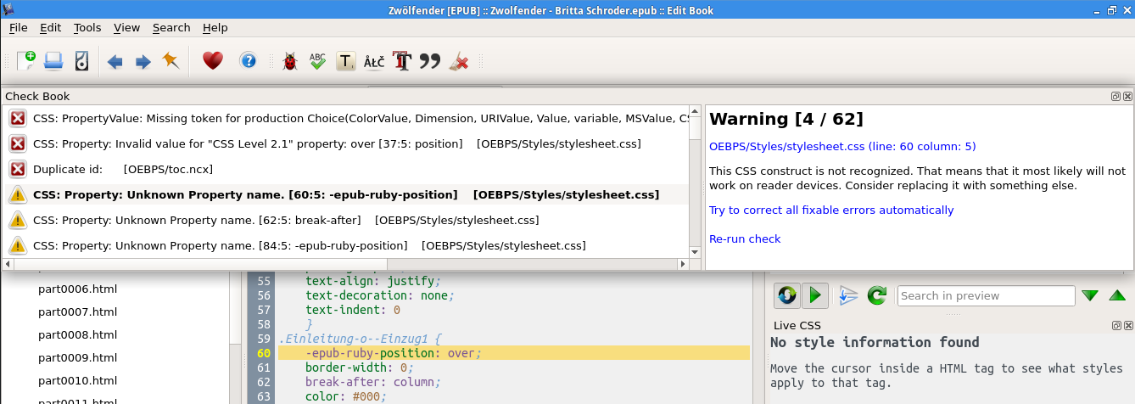Click the Re-run check link
Screen dimensions: 1135x404
pyautogui.click(x=745, y=238)
